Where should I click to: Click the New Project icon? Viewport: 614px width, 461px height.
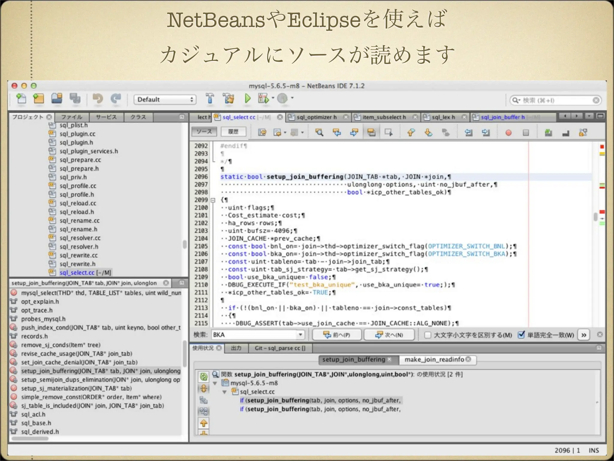pos(39,98)
